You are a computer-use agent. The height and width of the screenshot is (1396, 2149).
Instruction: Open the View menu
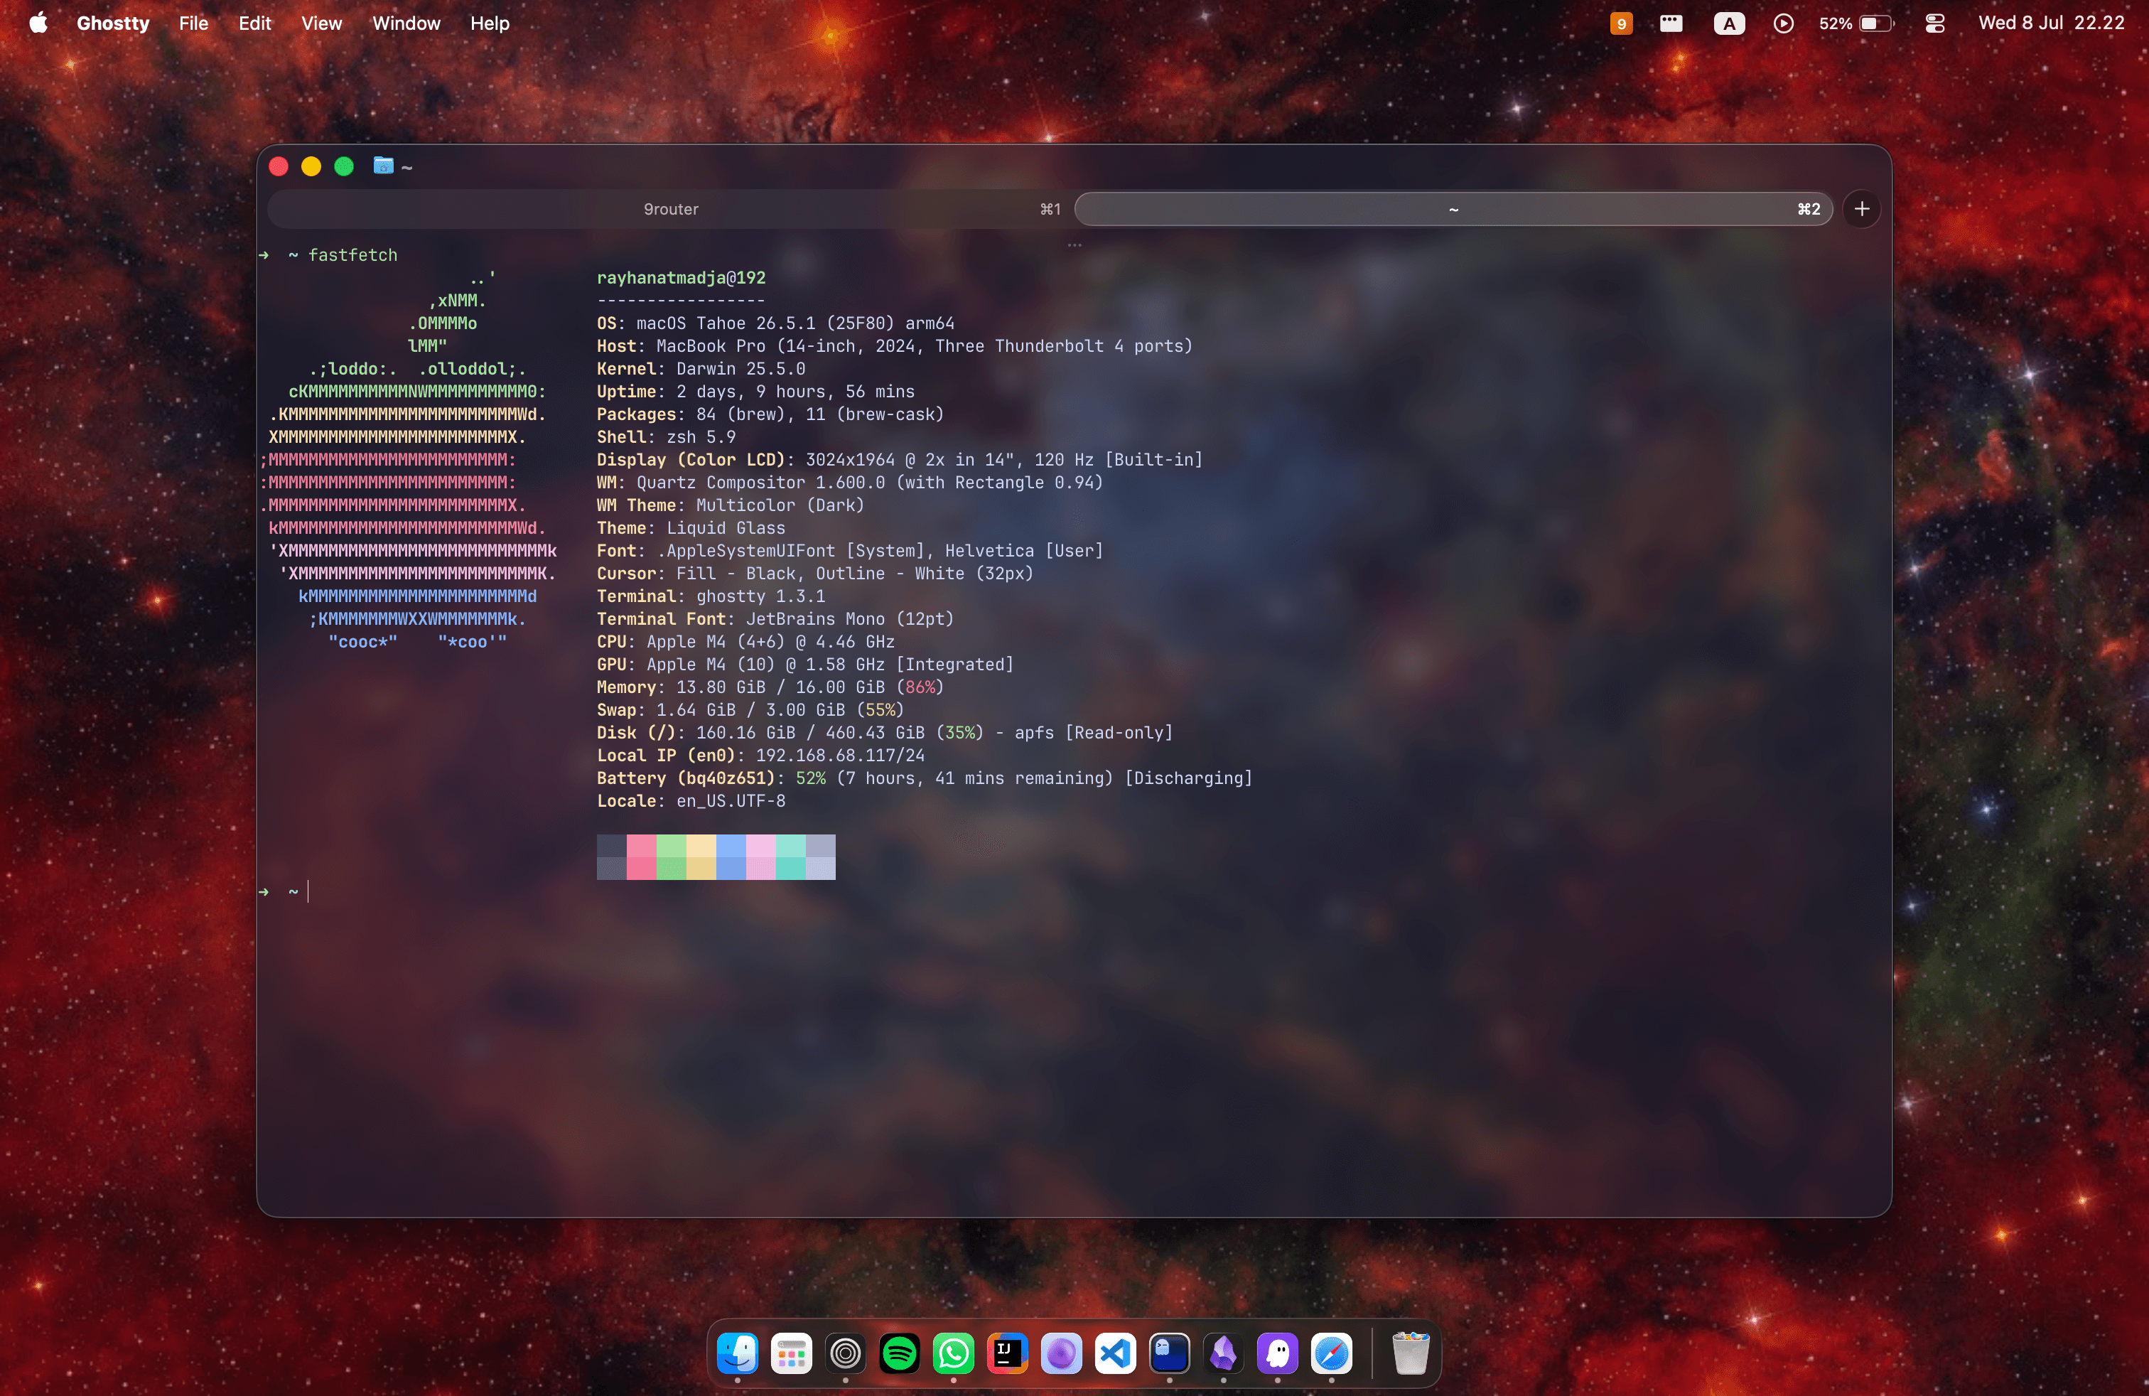coord(321,23)
